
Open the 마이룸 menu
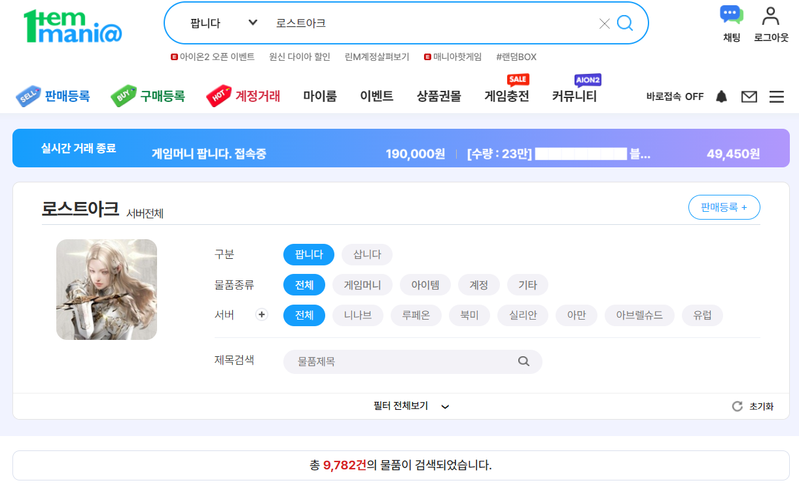coord(320,96)
